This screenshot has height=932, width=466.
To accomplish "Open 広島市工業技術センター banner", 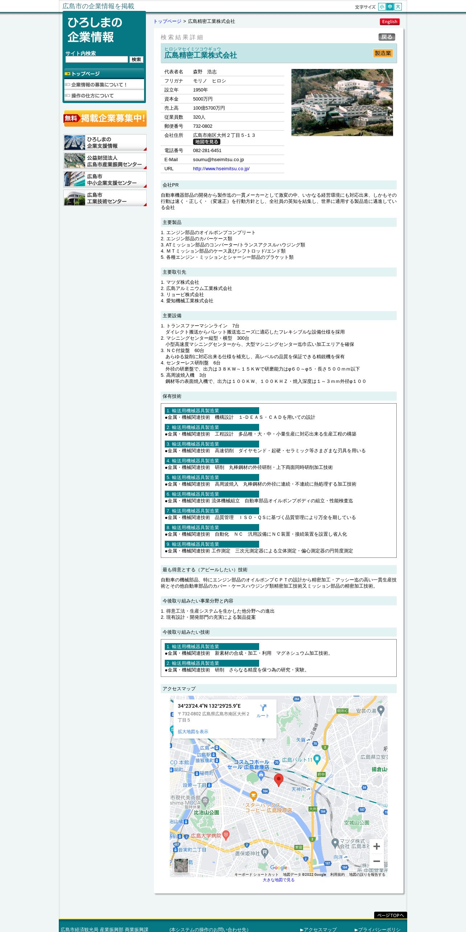I will [105, 198].
